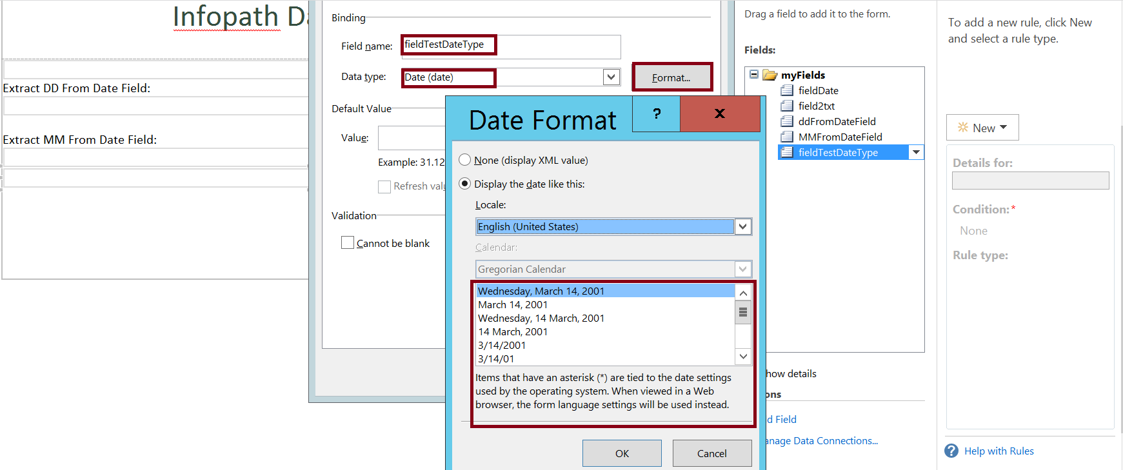
Task: Click the fieldDate field icon
Action: [787, 90]
